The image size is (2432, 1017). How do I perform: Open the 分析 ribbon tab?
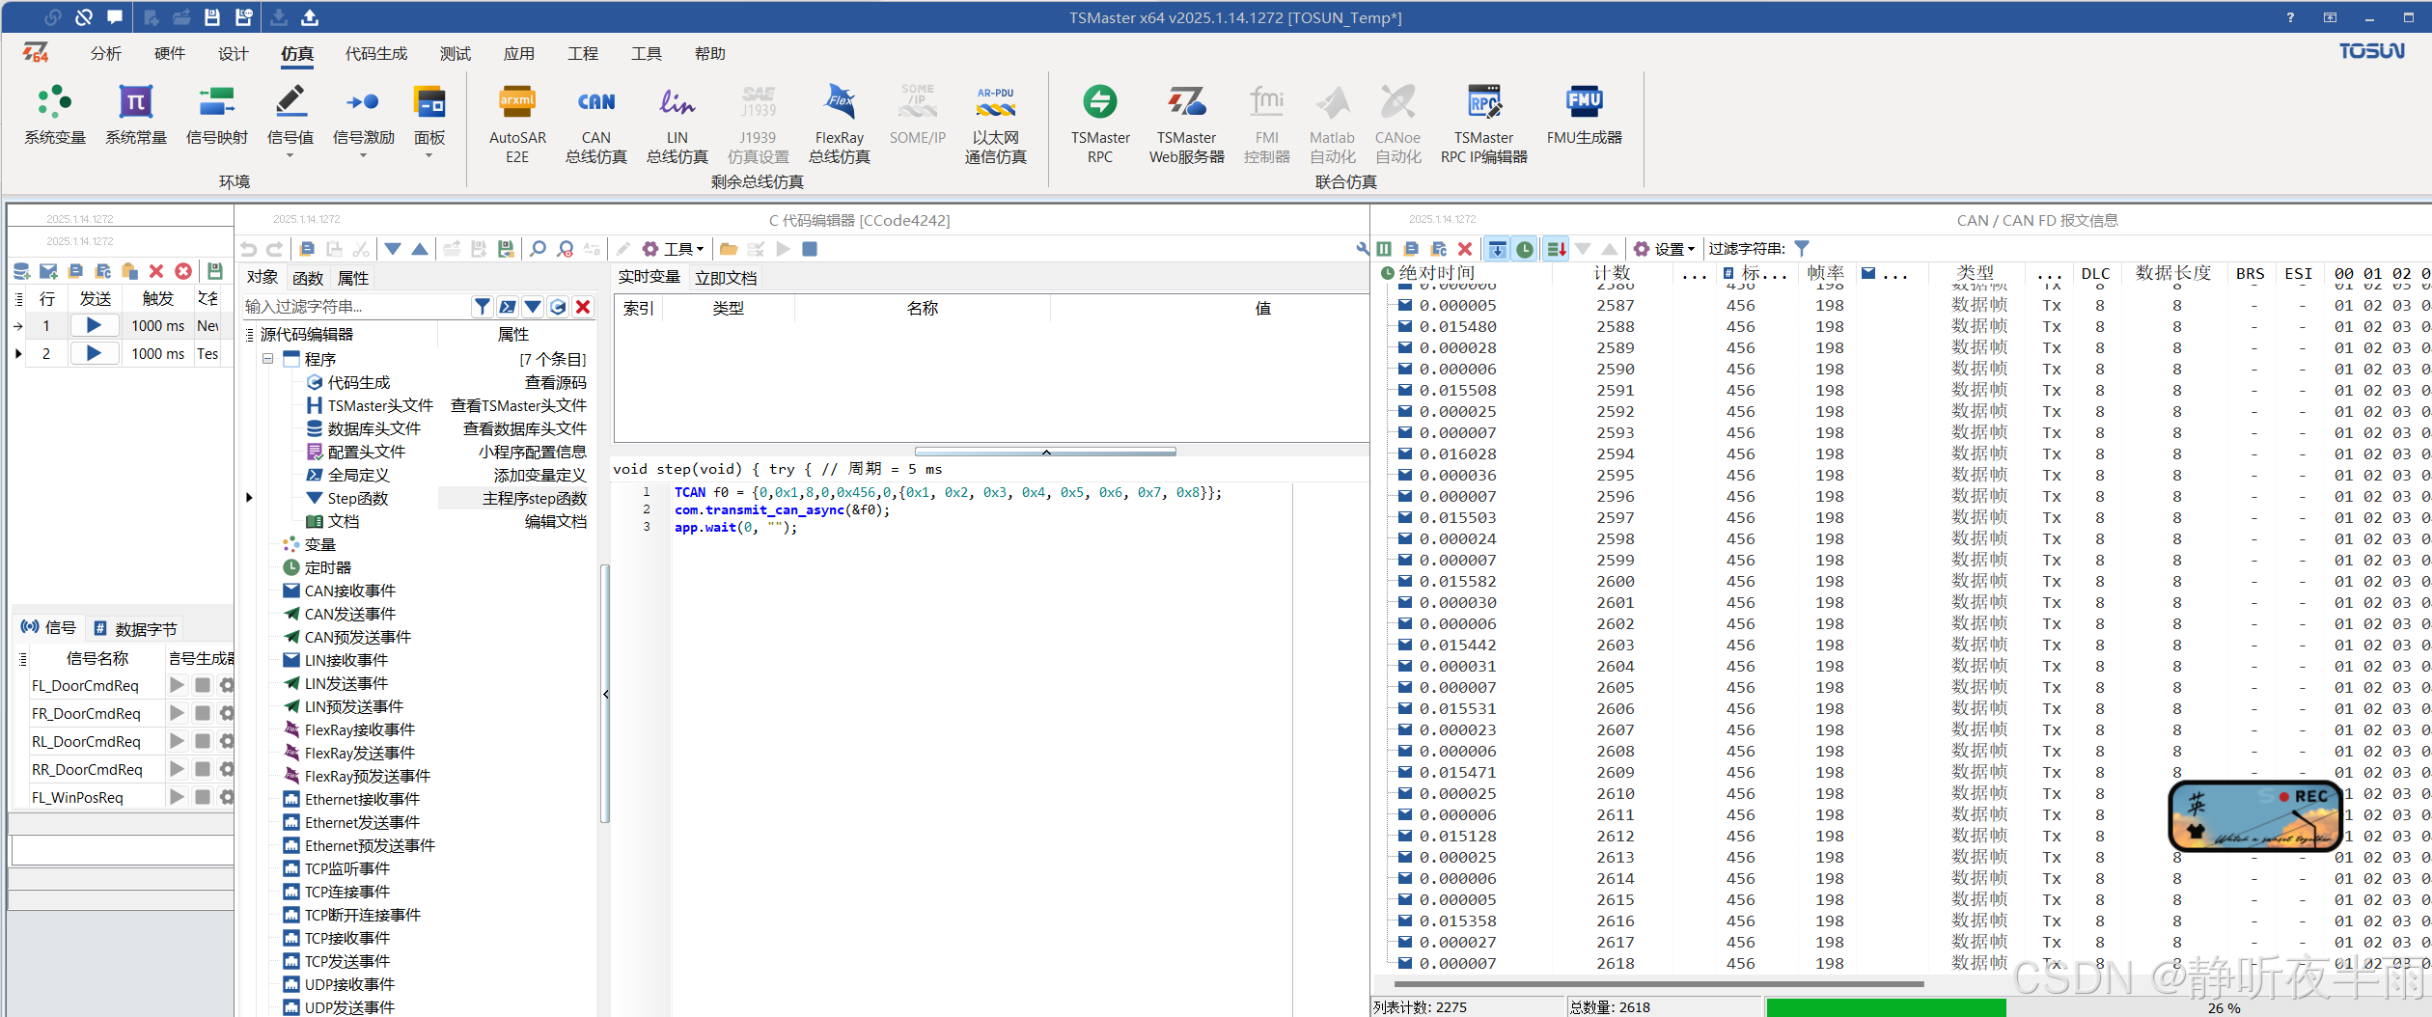coord(106,53)
